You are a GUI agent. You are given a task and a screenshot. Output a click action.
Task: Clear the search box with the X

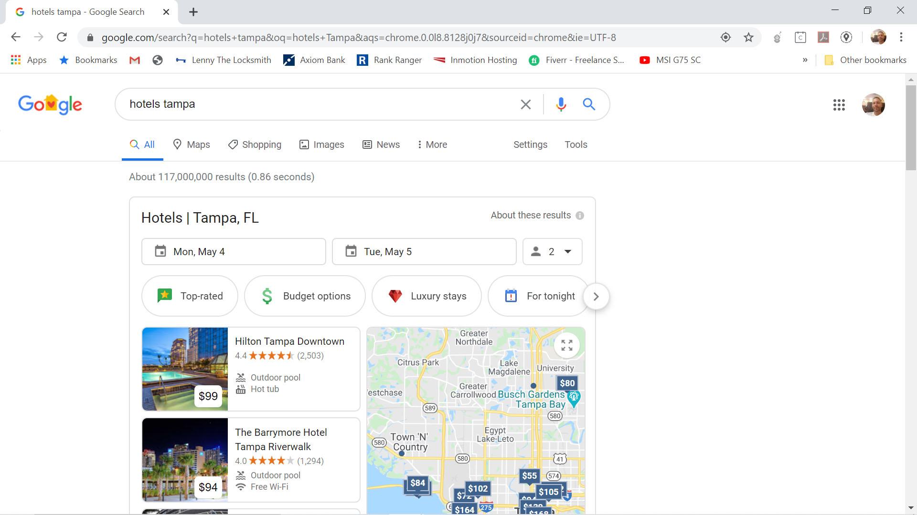point(525,104)
